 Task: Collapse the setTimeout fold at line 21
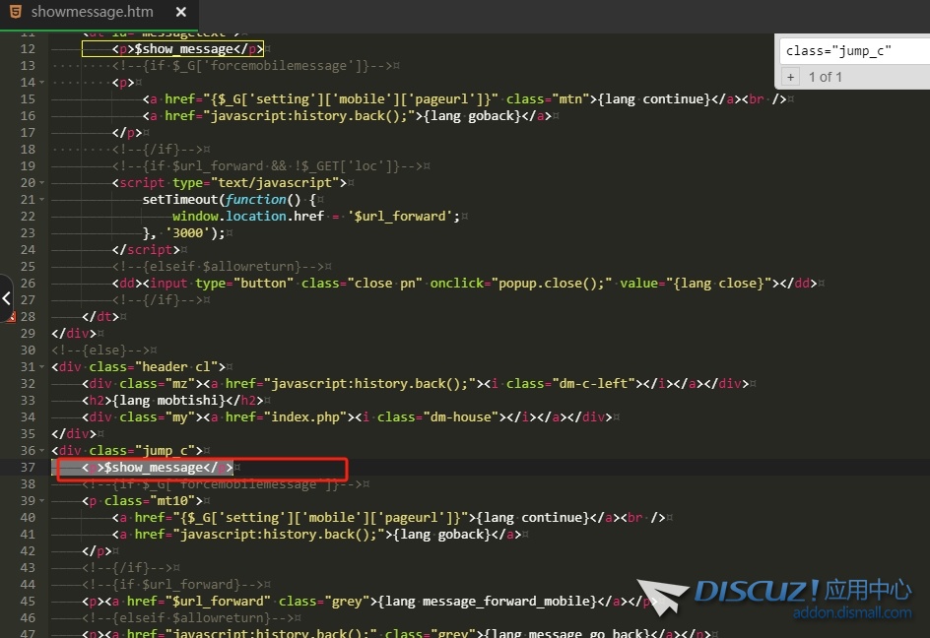(x=42, y=200)
